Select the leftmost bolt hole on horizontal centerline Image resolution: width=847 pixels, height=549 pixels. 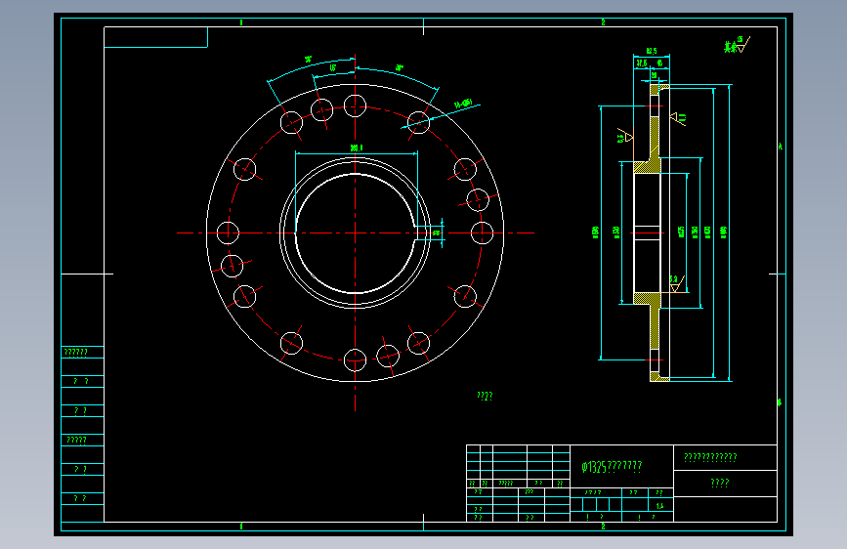coord(228,232)
